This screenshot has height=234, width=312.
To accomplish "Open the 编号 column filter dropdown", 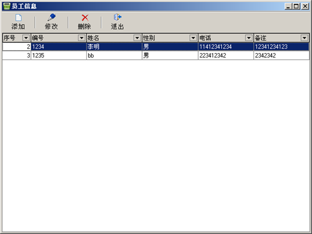I will click(x=82, y=38).
